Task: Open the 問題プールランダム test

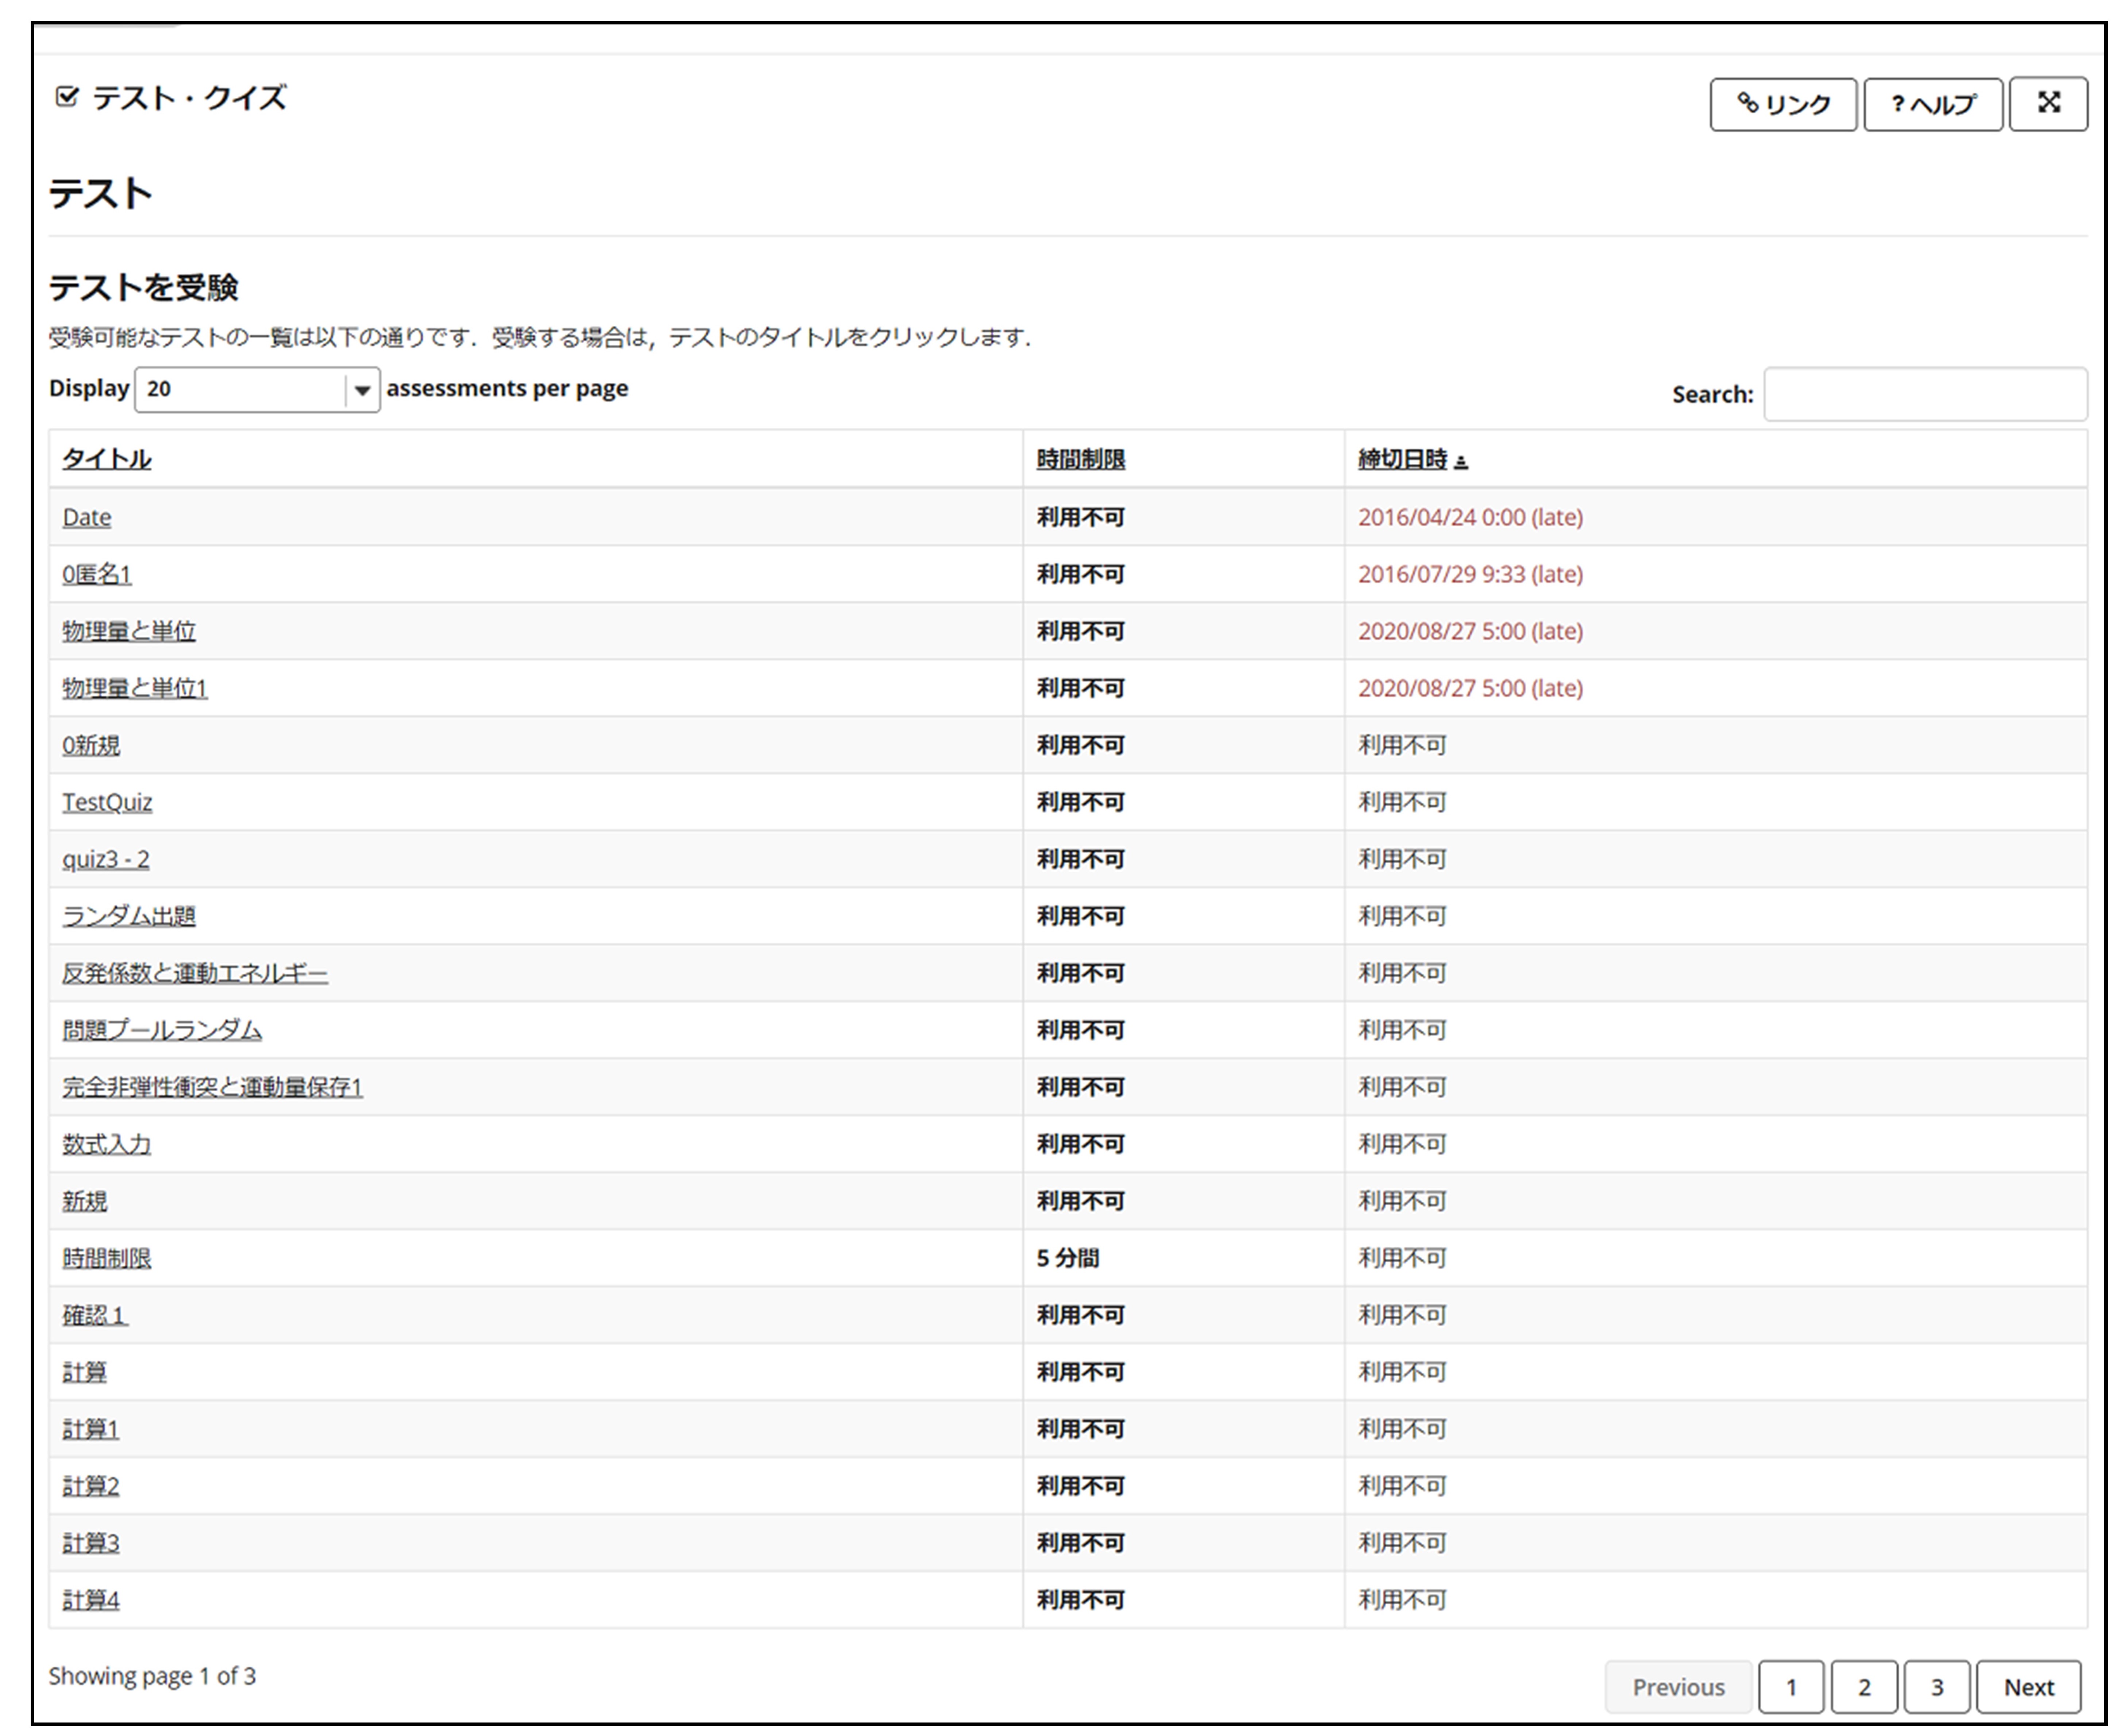Action: tap(162, 1030)
